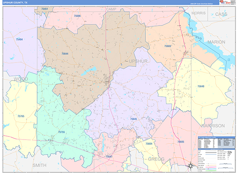237x173 pixels.
Task: Click the MarketMAPS logo in the header
Action: (225, 2)
